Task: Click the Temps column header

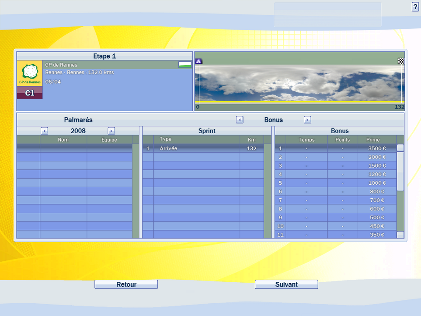Action: tap(306, 140)
